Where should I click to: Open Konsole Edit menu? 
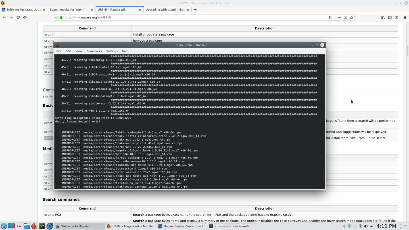pos(68,51)
